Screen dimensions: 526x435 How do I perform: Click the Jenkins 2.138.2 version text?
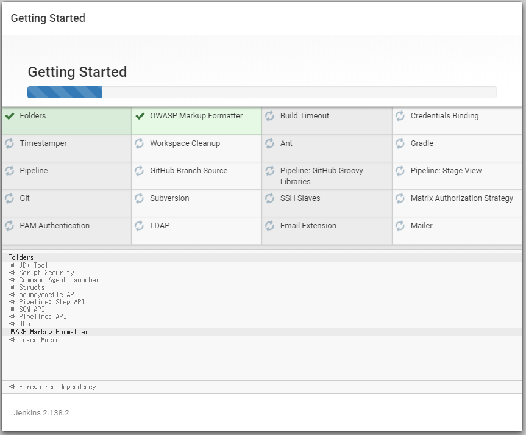(x=41, y=412)
